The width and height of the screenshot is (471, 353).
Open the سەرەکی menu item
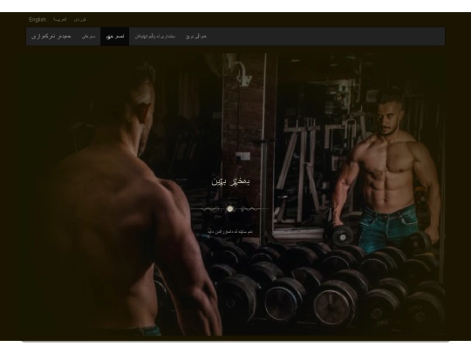89,37
